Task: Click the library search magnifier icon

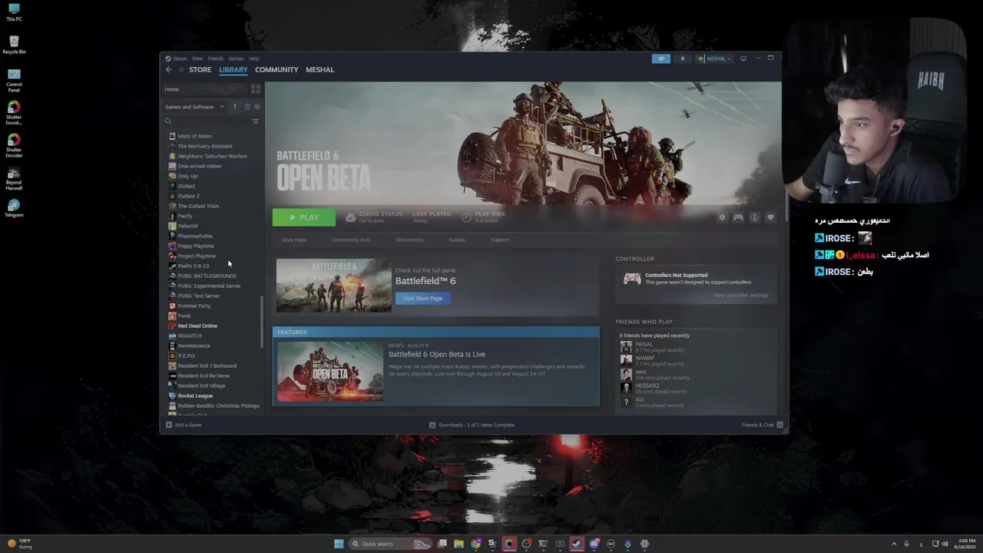Action: 168,121
